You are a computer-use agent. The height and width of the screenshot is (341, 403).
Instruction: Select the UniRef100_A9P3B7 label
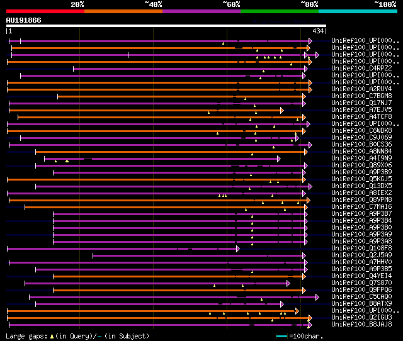[x=361, y=214]
